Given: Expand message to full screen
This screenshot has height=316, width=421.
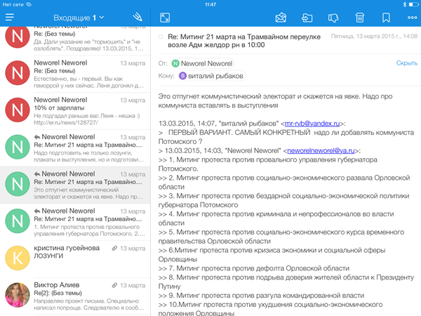Looking at the screenshot, I should pyautogui.click(x=165, y=18).
